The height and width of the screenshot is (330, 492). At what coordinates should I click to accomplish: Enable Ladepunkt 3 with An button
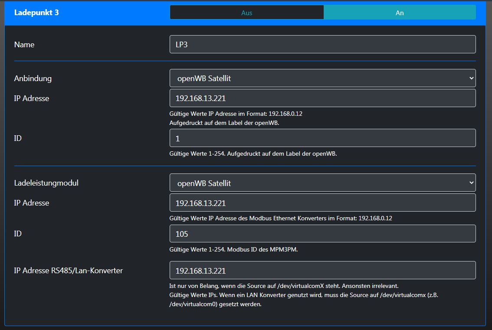pyautogui.click(x=399, y=13)
